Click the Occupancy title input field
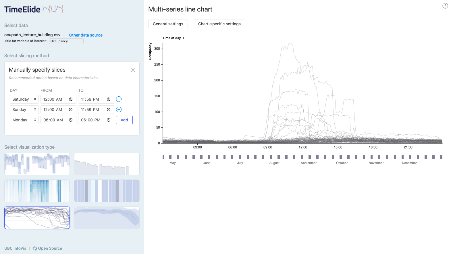Screen dimensions: 451x254 (x=66, y=41)
